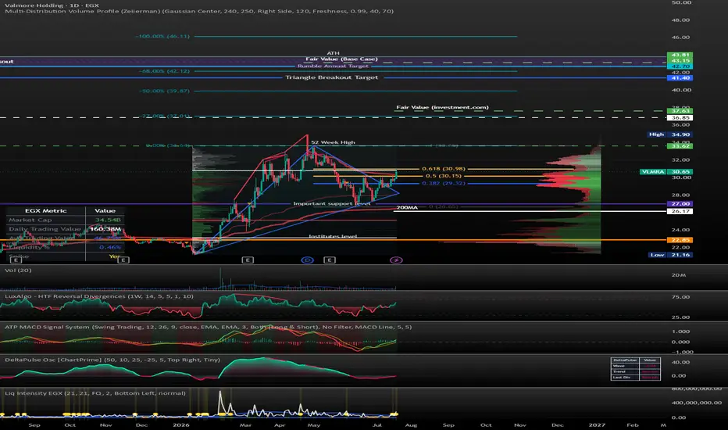Select the 52 Week High annotation

(x=333, y=142)
